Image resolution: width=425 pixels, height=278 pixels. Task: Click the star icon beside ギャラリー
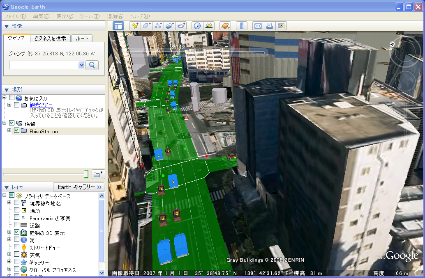point(24,262)
